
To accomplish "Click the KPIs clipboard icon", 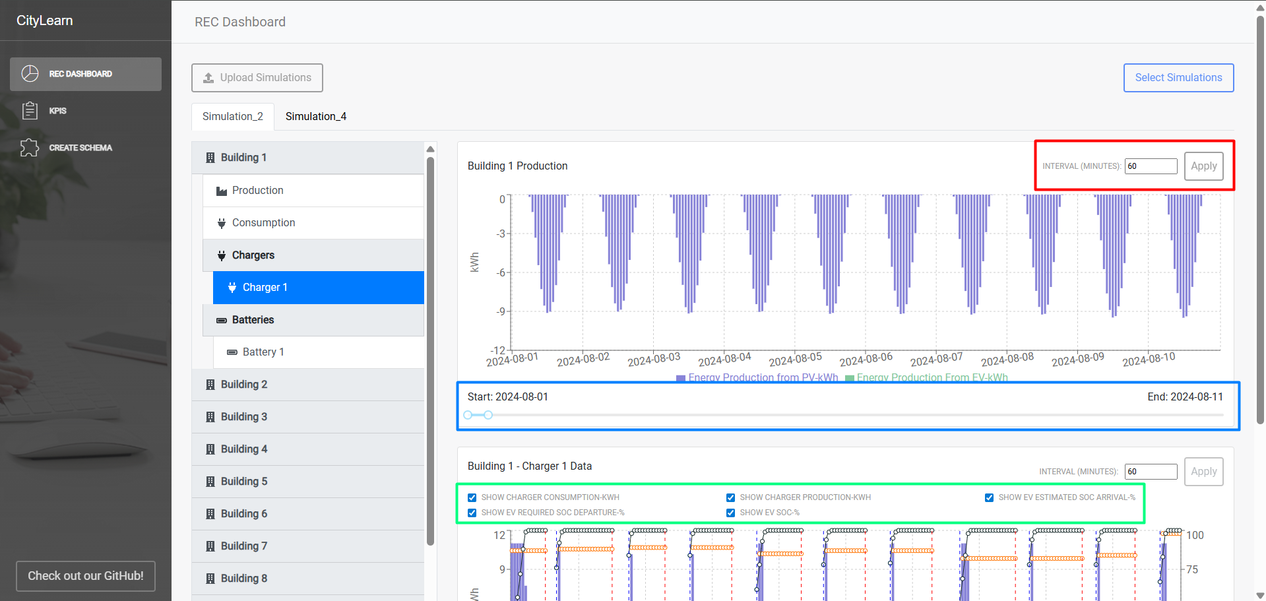I will pyautogui.click(x=30, y=110).
